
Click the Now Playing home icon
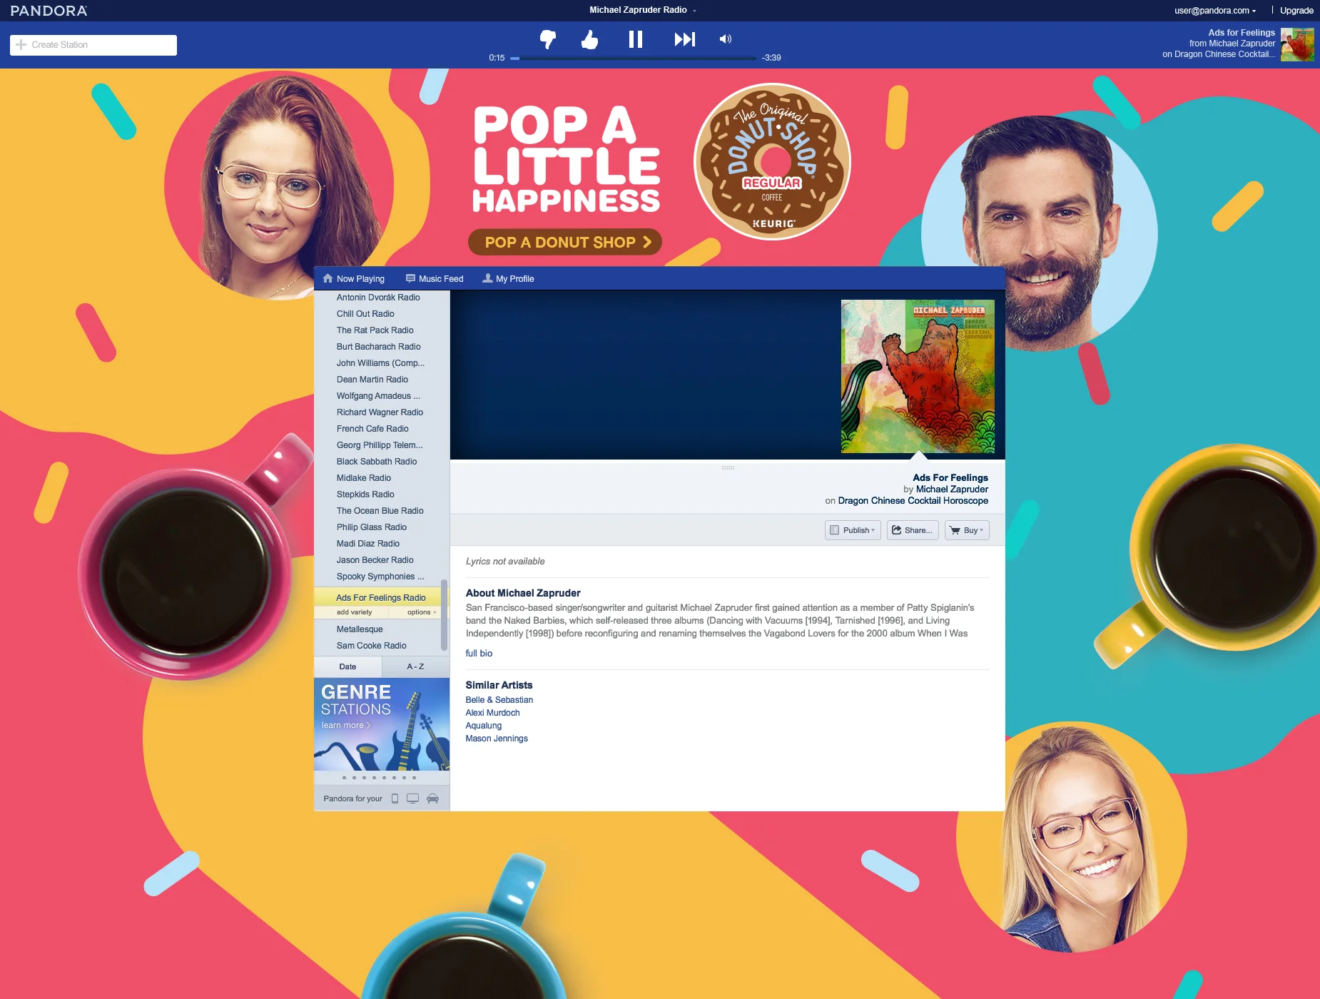(x=328, y=278)
